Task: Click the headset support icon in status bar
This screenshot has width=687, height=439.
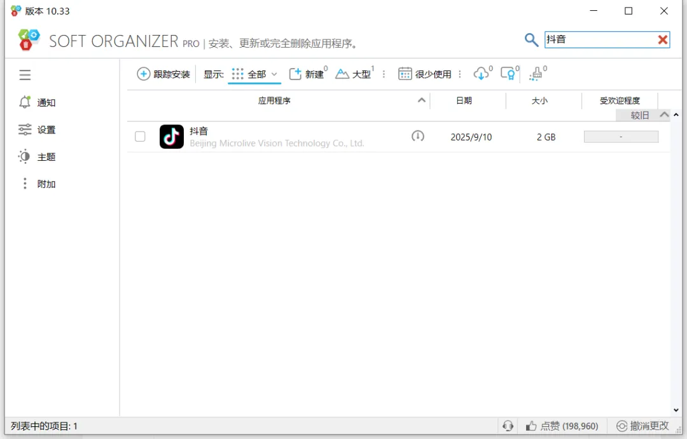Action: (508, 426)
